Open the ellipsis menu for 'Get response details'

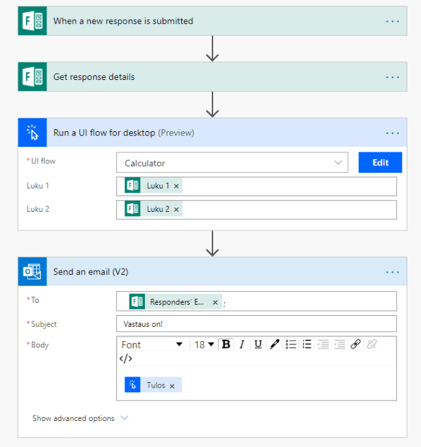[392, 77]
